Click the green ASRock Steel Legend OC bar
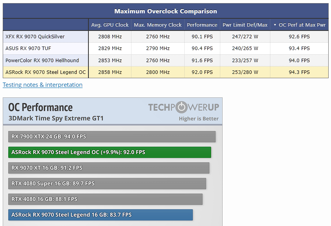 110,152
